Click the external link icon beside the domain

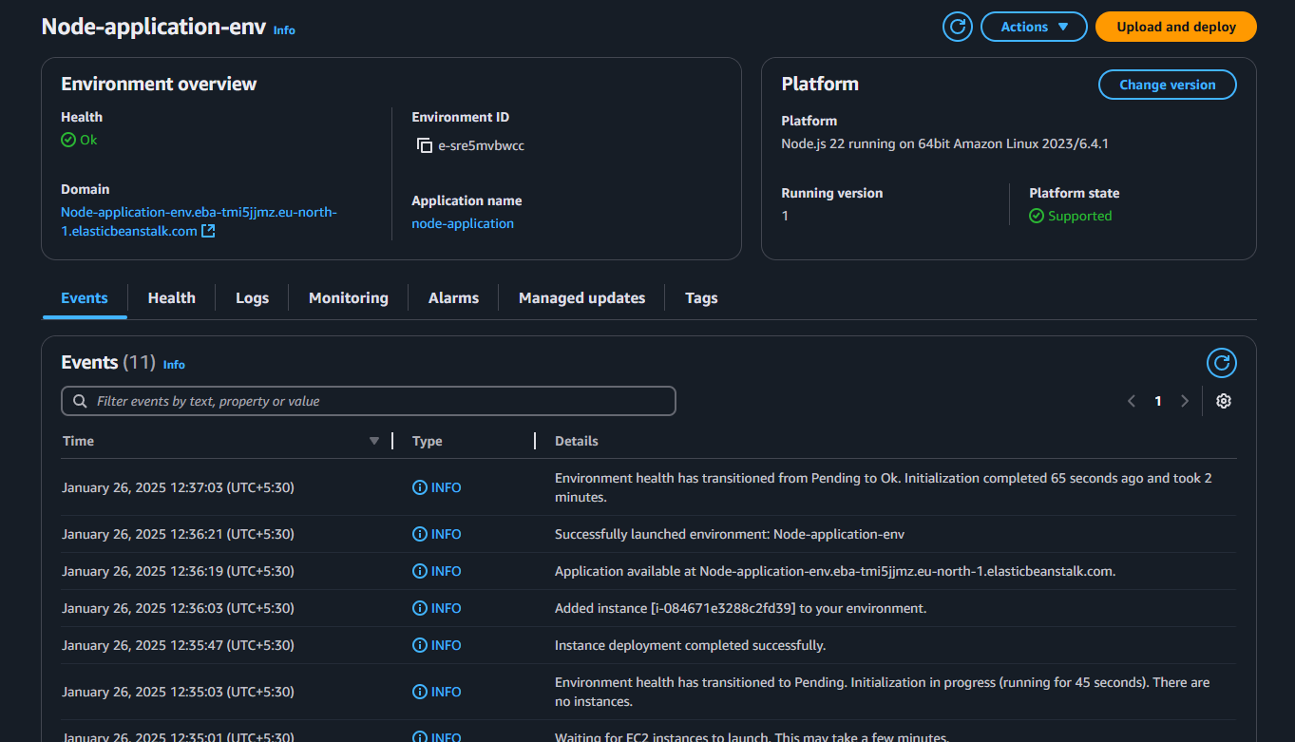pos(208,231)
